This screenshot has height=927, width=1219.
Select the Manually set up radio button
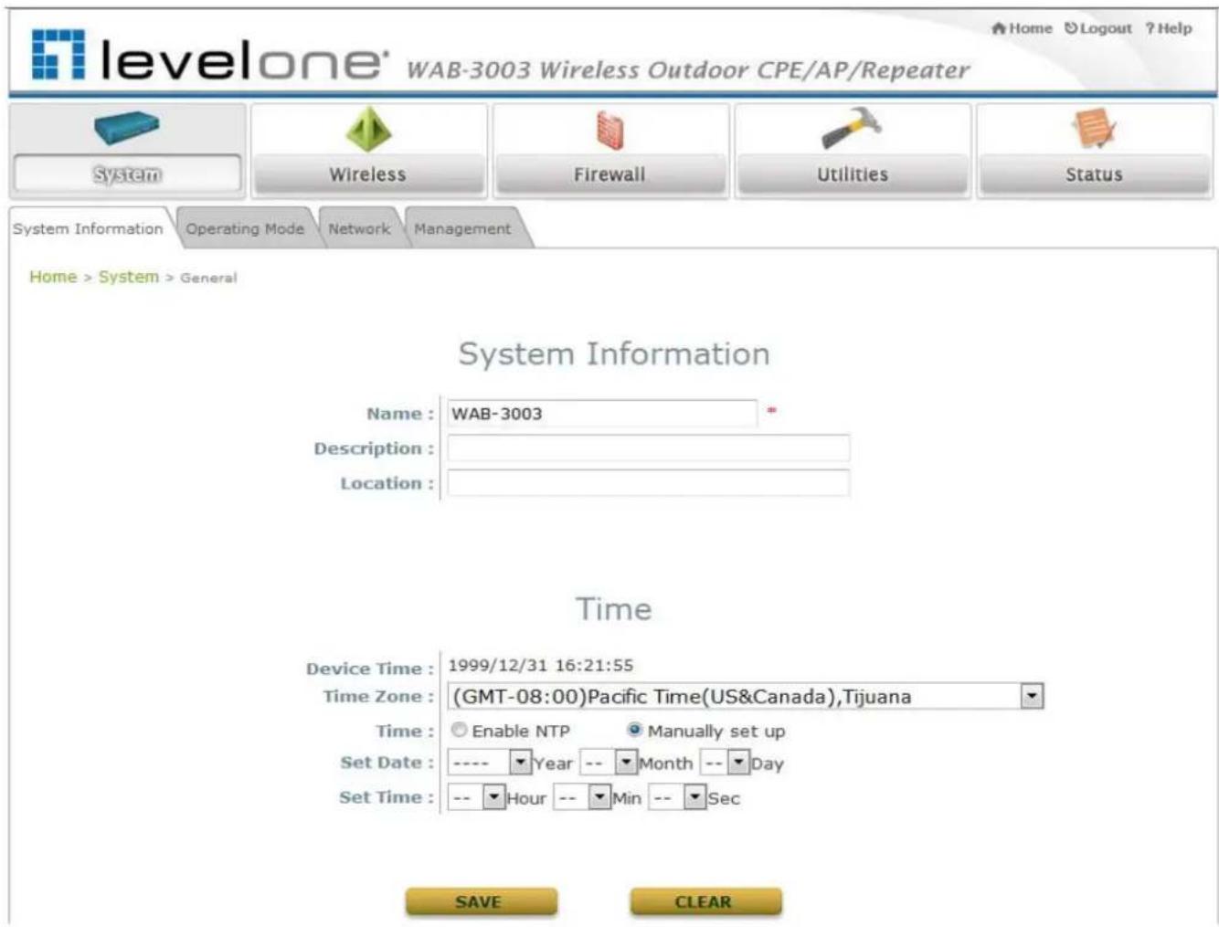pos(635,730)
